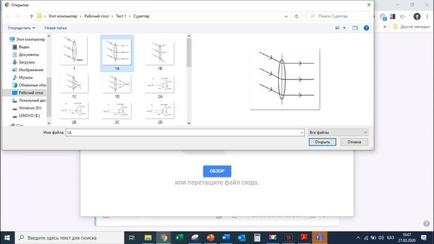Screen dimensions: 434x244
Task: Open view options dropdown arrow
Action: [344, 28]
